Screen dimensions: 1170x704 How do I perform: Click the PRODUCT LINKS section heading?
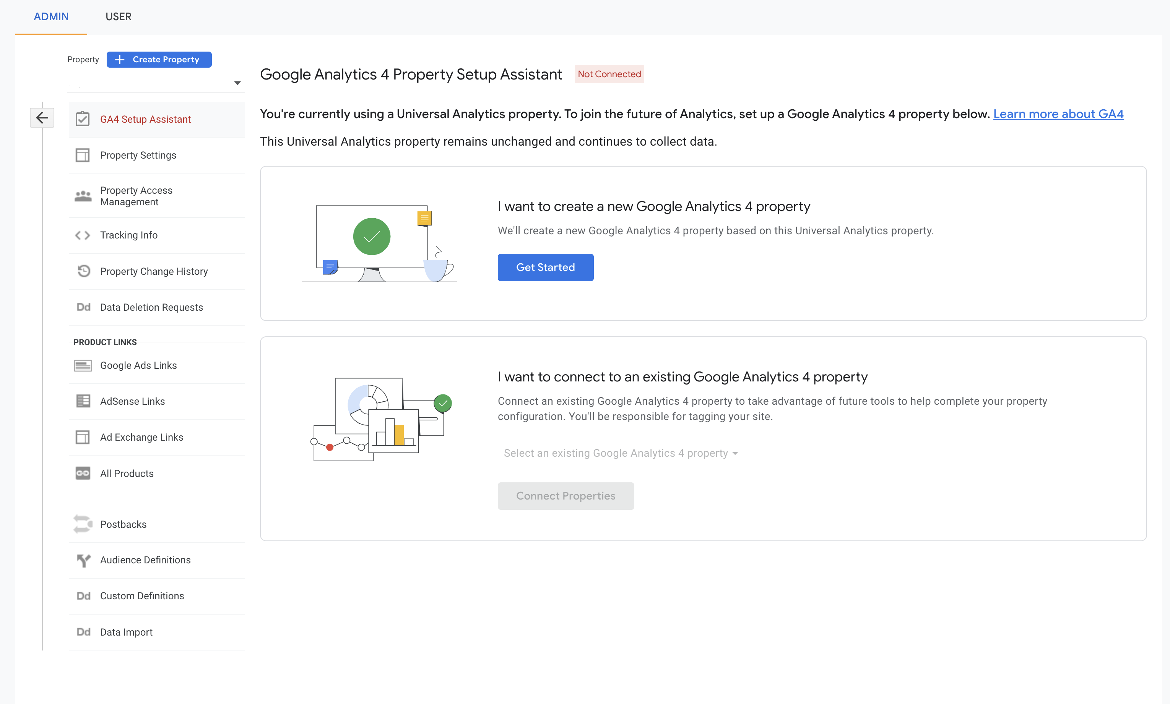(105, 342)
